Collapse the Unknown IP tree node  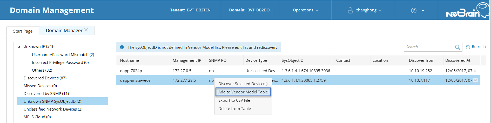19,47
